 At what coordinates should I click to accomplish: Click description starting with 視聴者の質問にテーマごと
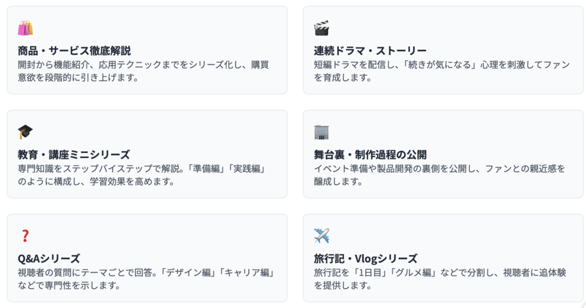tap(145, 273)
